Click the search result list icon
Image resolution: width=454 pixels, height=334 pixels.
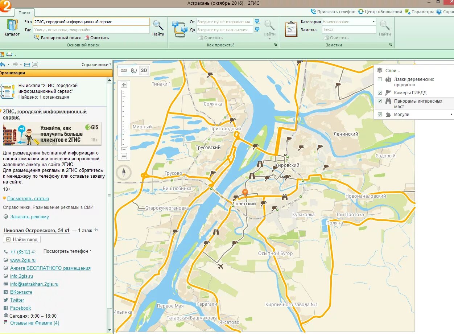click(7, 91)
